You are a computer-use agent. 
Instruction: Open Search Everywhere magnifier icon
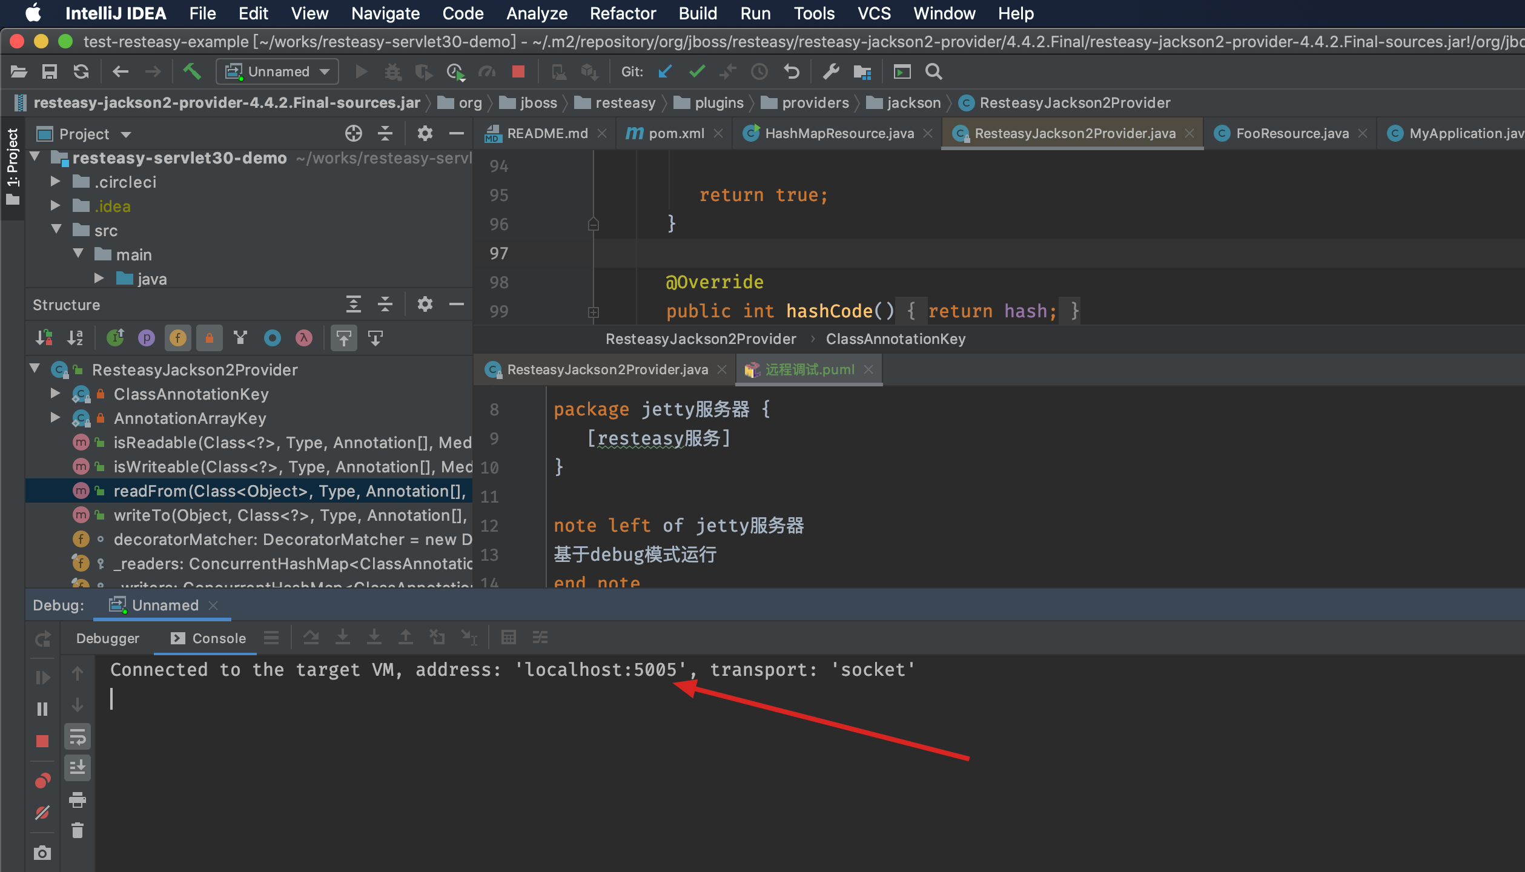click(x=934, y=71)
